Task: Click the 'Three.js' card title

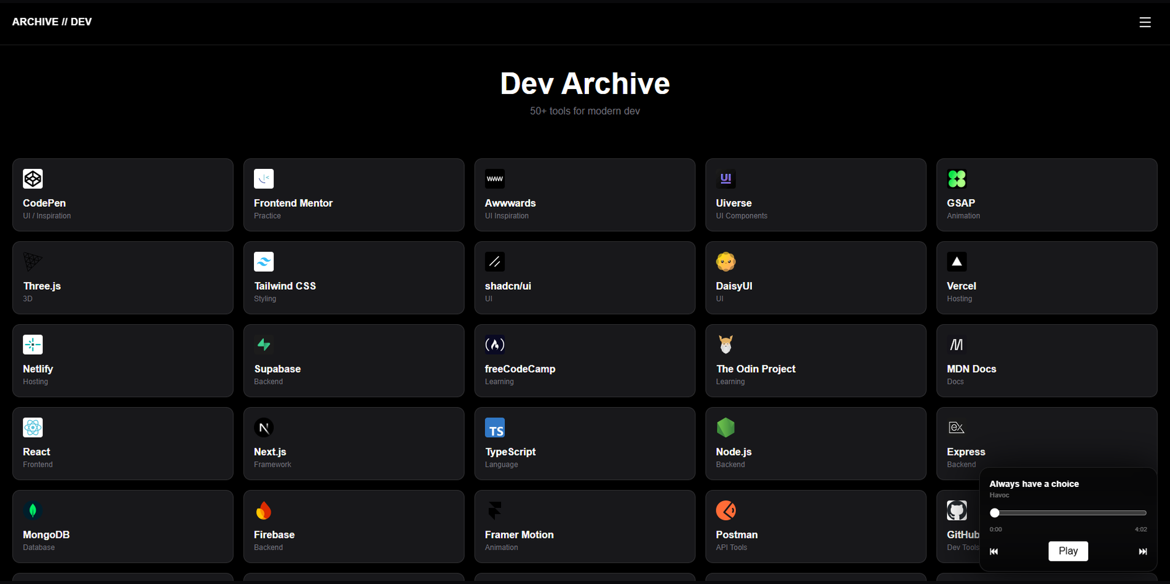Action: (42, 286)
